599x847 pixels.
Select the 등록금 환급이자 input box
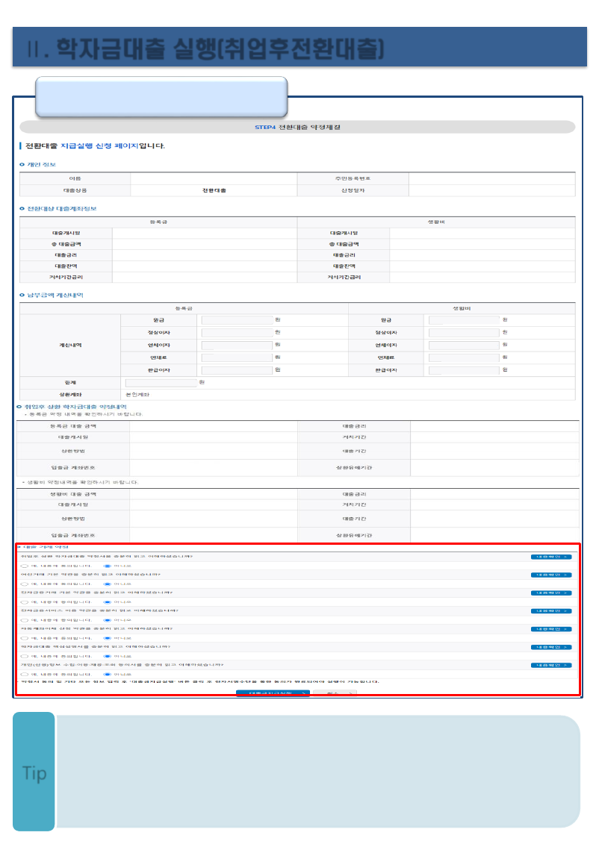coord(237,370)
